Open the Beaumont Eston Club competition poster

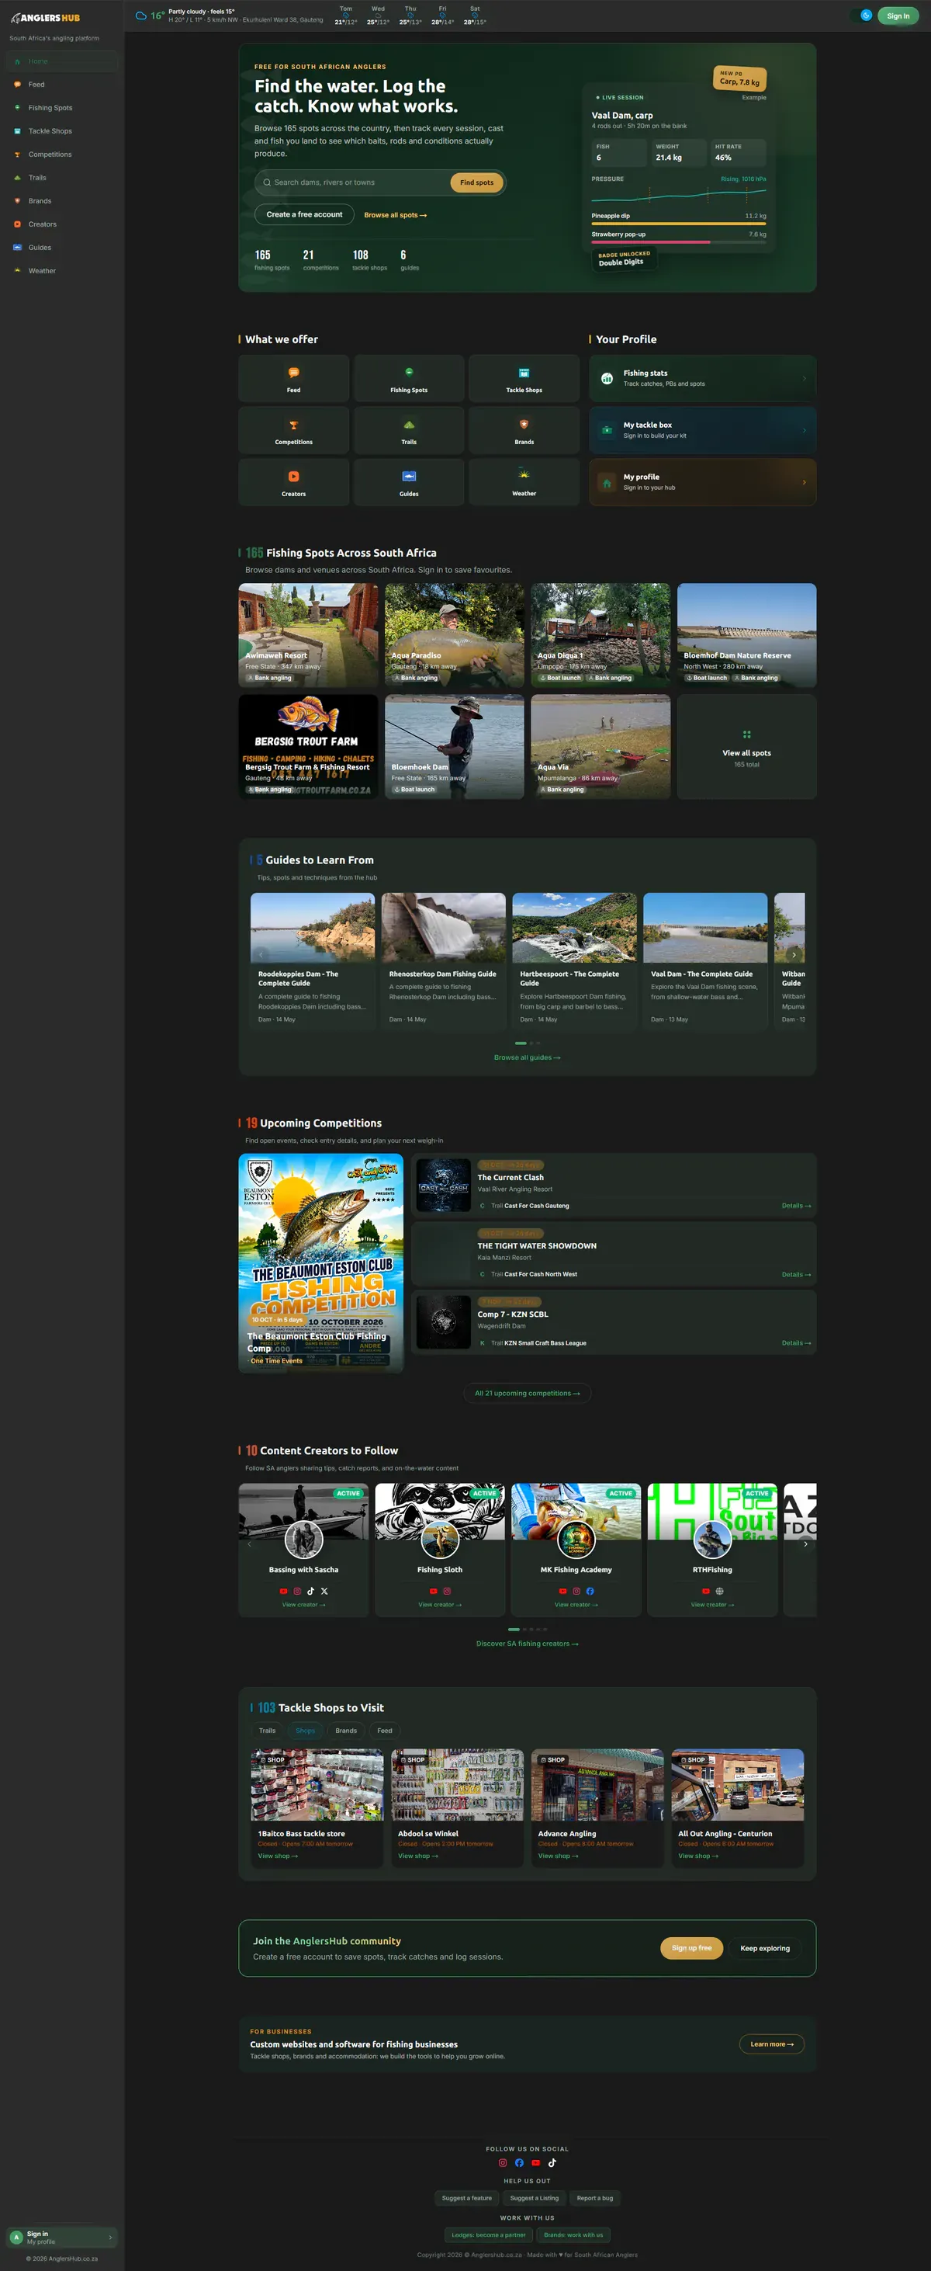pyautogui.click(x=320, y=1262)
